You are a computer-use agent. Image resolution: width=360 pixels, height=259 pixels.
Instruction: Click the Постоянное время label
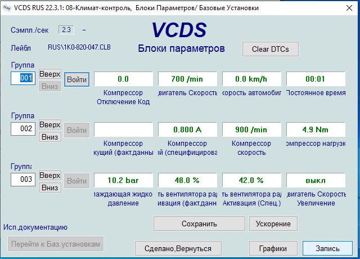[316, 93]
